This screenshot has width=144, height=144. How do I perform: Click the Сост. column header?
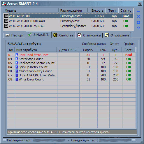pos(129,50)
